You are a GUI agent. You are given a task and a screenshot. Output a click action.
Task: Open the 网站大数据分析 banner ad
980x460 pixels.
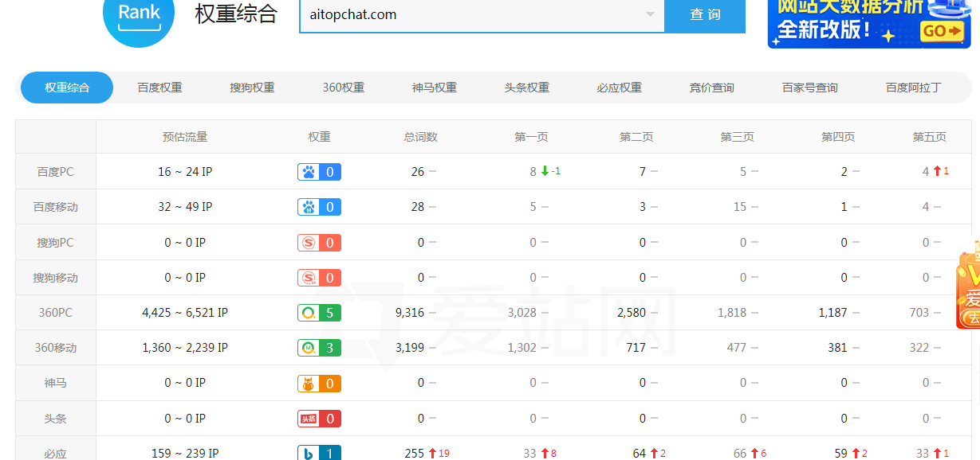(x=869, y=22)
